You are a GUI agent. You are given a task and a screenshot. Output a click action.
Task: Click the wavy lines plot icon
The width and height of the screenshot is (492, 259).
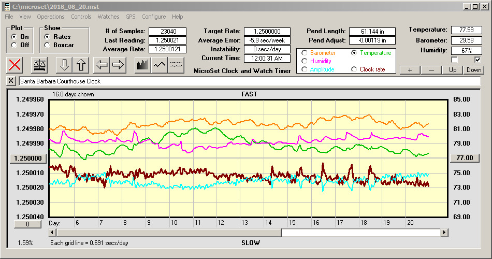tap(177, 65)
